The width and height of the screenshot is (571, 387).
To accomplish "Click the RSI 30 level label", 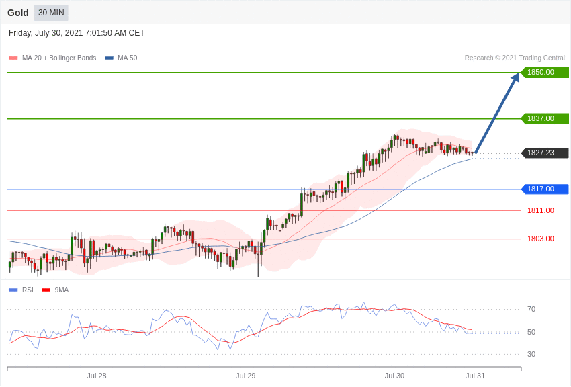I will pyautogui.click(x=531, y=354).
